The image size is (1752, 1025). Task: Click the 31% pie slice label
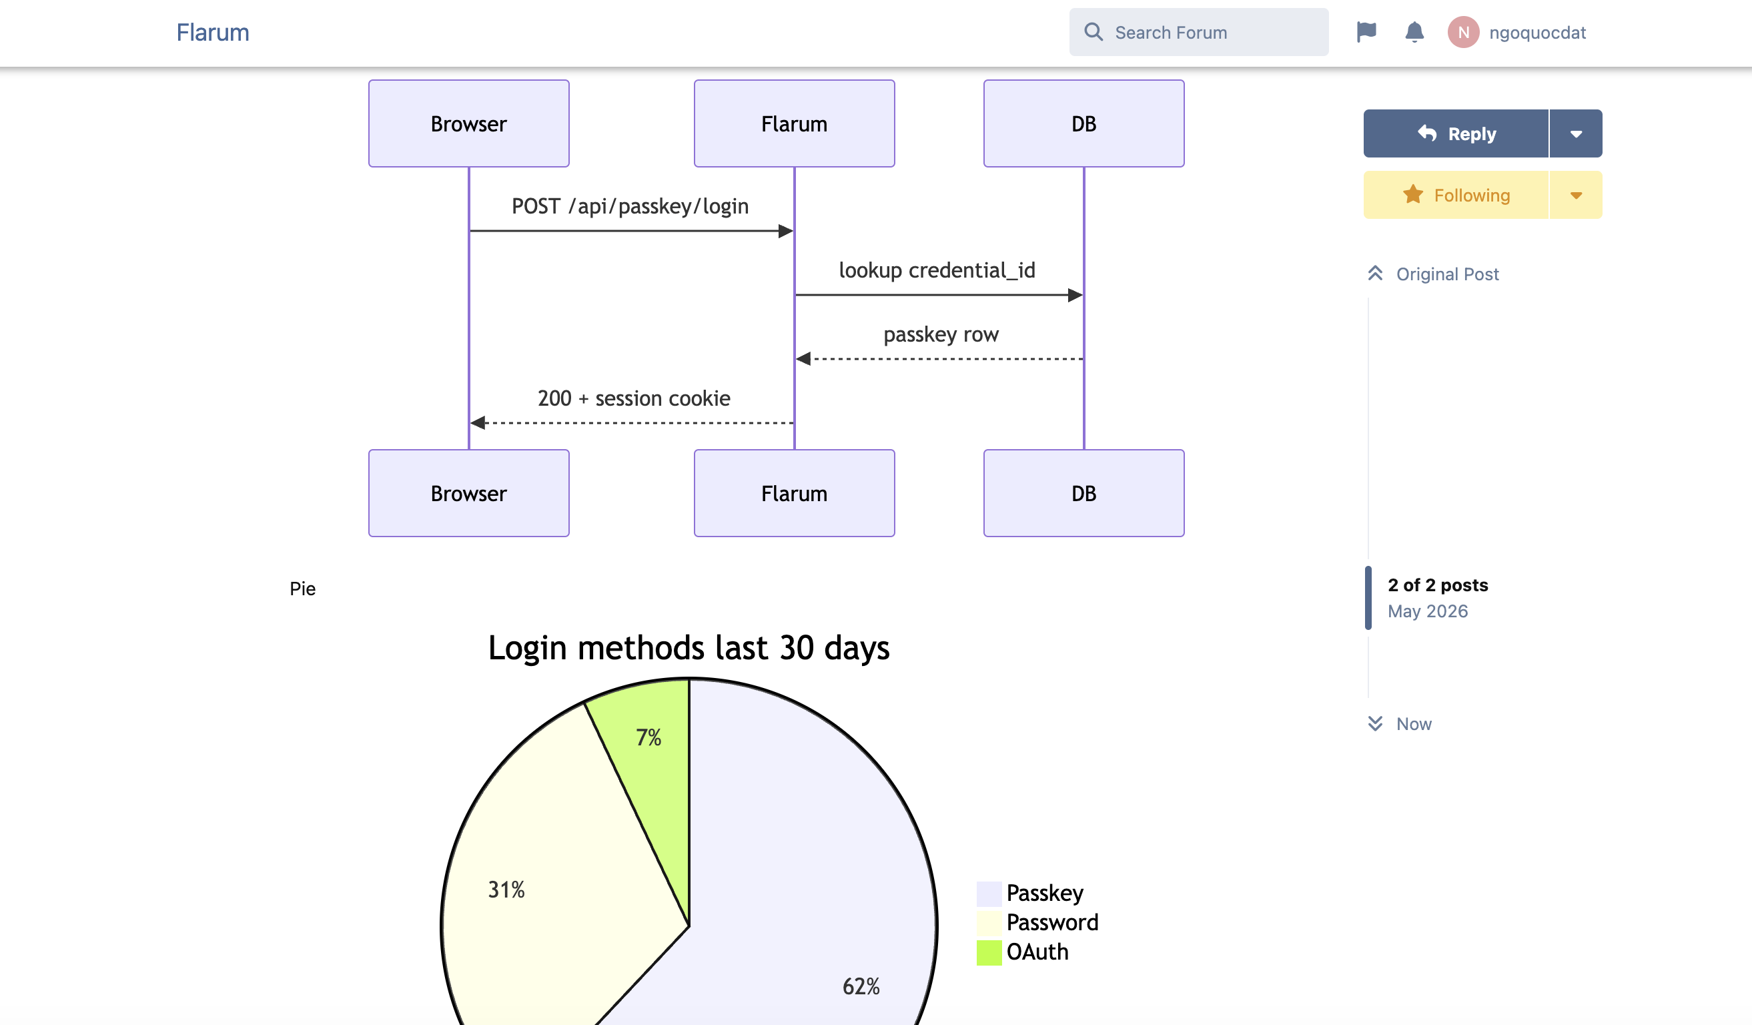(x=506, y=890)
